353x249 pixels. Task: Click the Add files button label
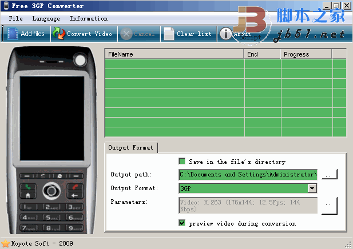point(33,34)
